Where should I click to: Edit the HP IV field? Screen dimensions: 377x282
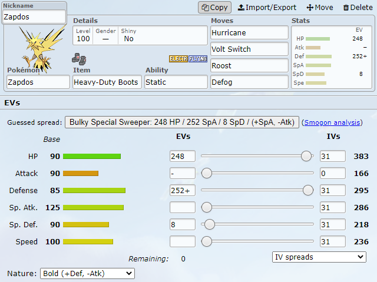[x=333, y=156]
